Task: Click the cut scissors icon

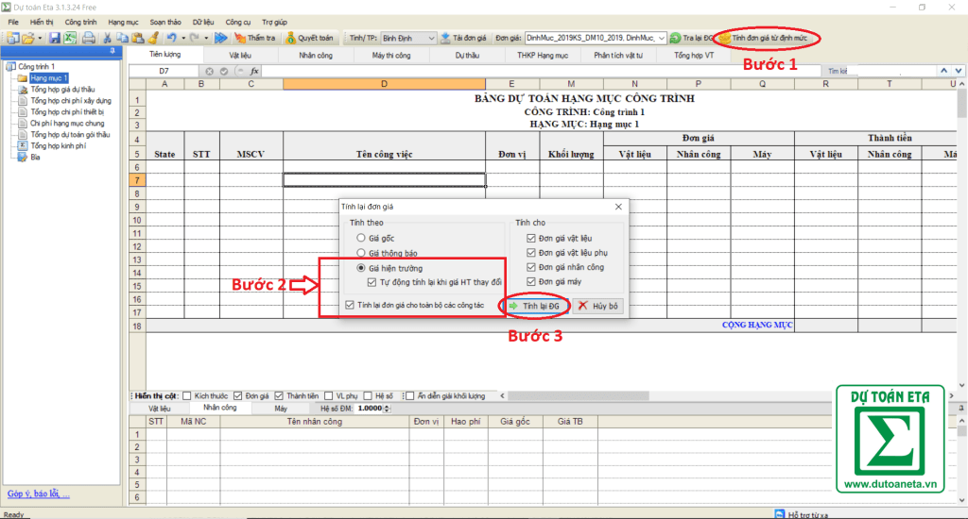Action: point(108,38)
